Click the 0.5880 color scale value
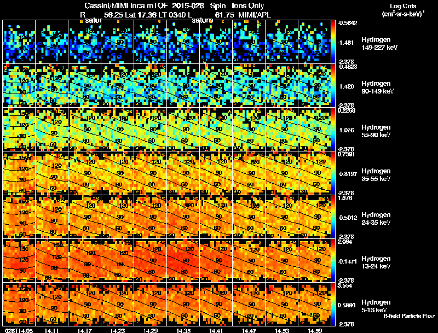The image size is (438, 333). [x=347, y=306]
